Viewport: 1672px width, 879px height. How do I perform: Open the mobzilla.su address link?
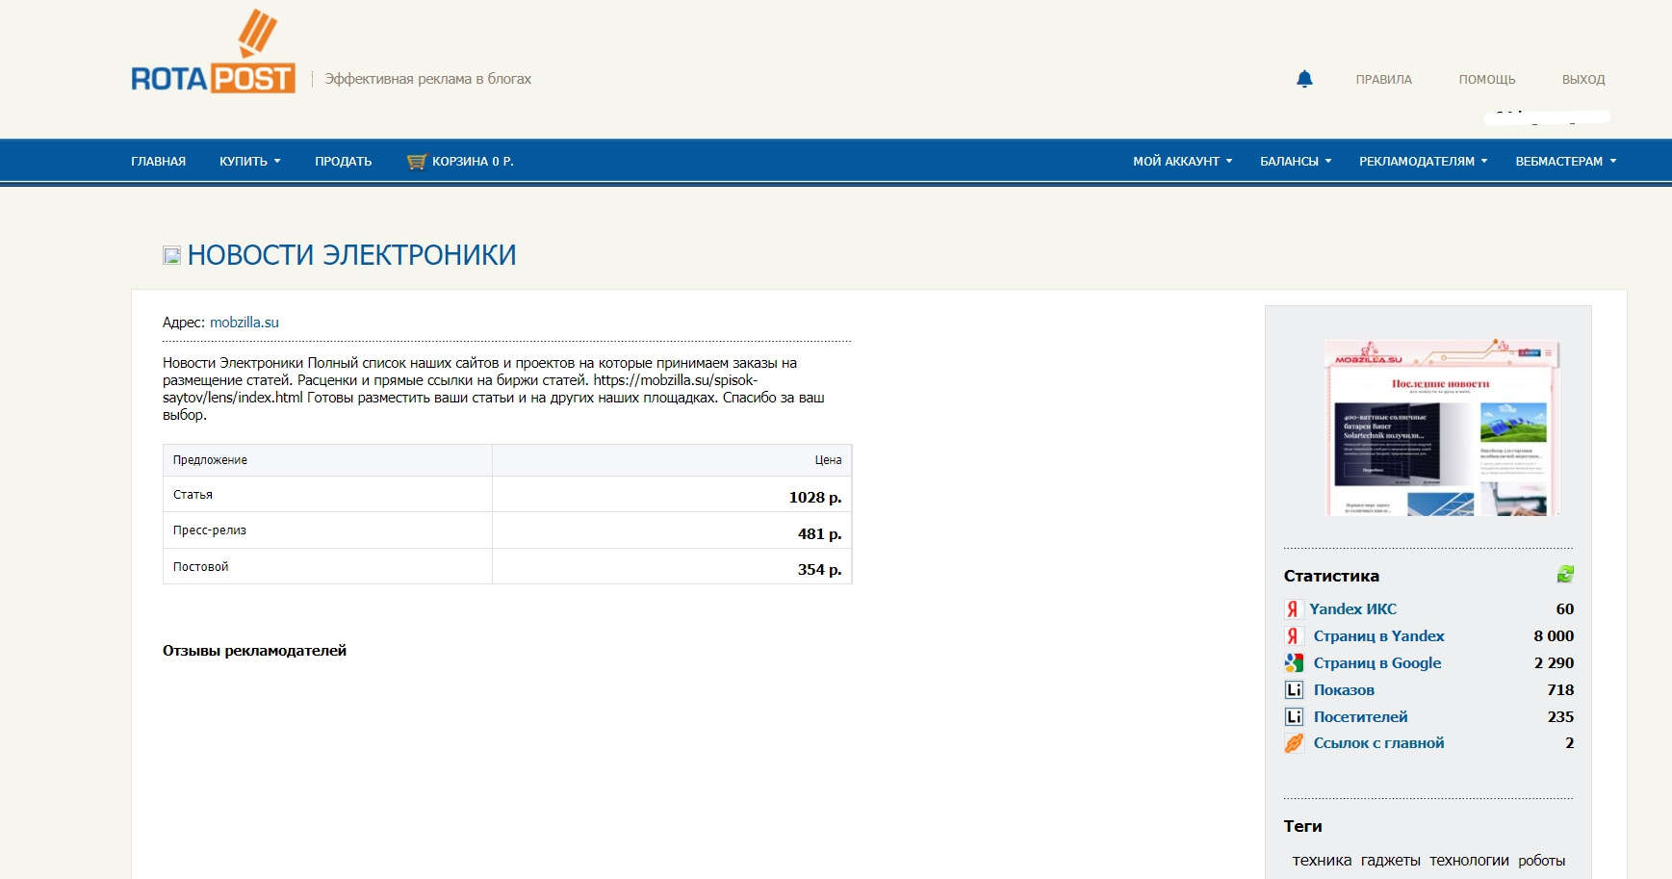coord(244,323)
